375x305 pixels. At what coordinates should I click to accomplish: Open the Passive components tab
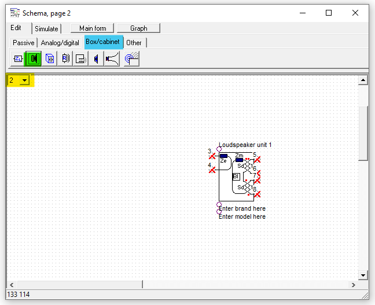[24, 42]
